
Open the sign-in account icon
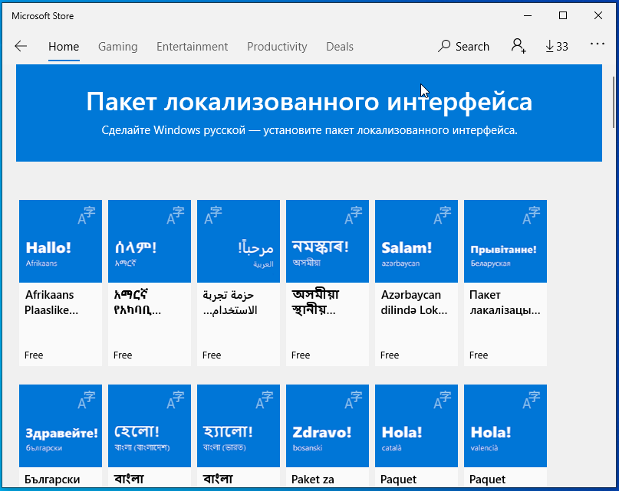point(519,46)
